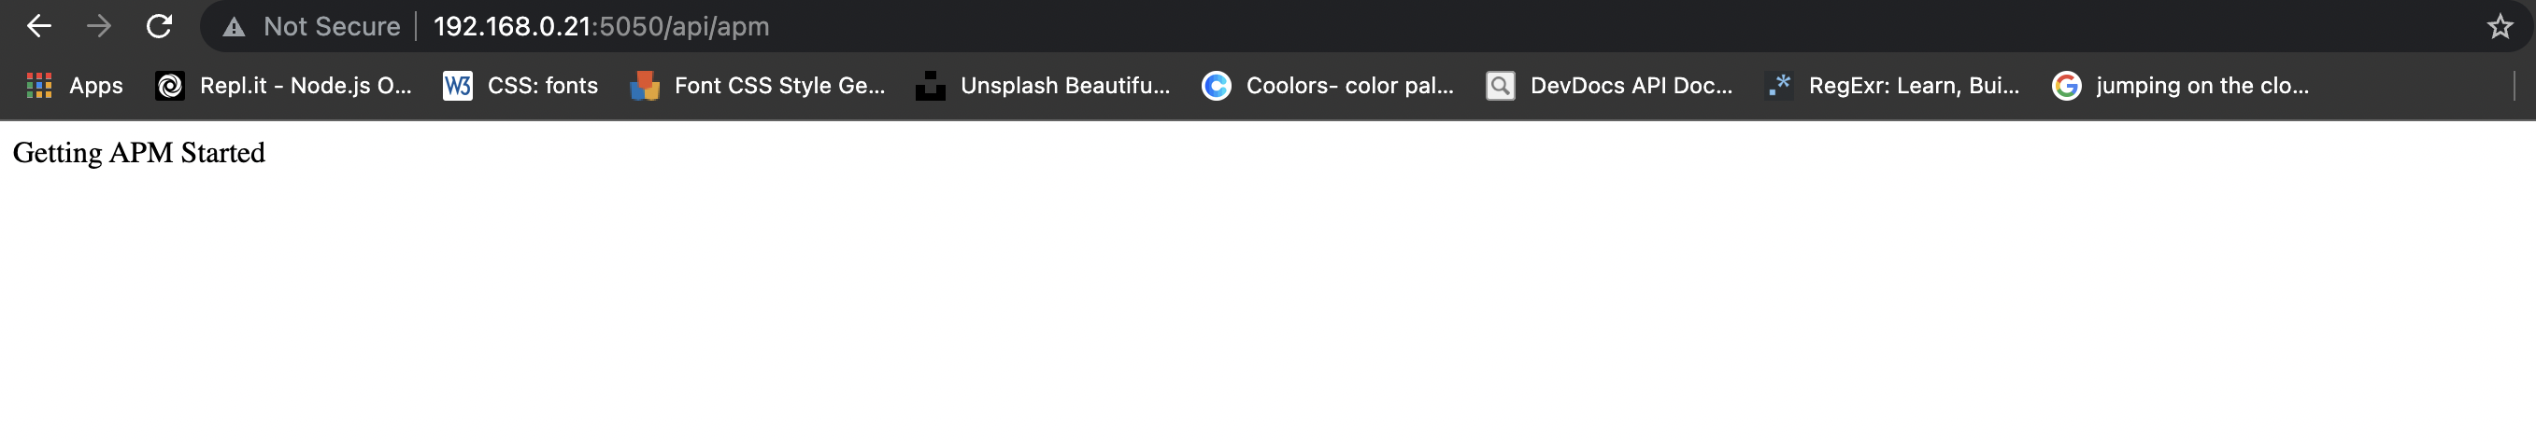Image resolution: width=2536 pixels, height=442 pixels.
Task: Click the Repl.it bookmark favicon
Action: coord(169,87)
